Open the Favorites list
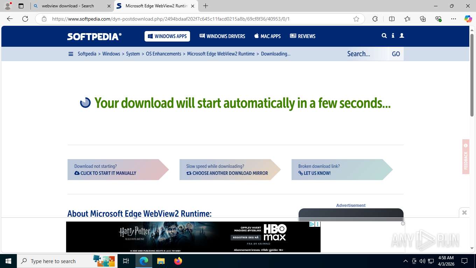476x268 pixels. (407, 19)
